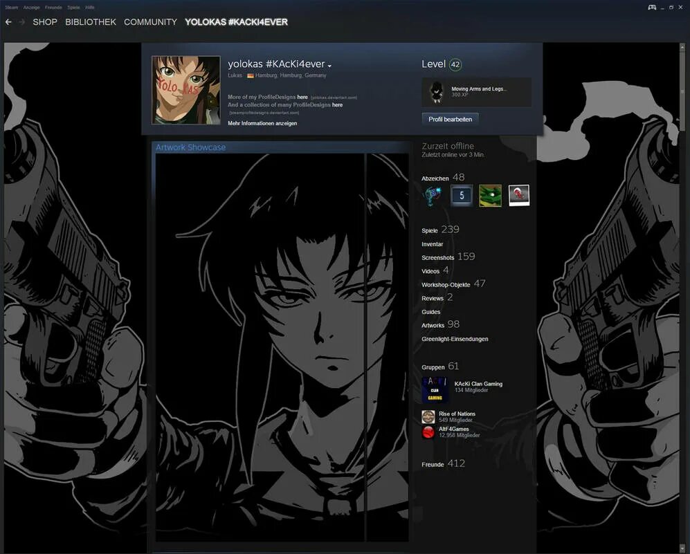Open the Guides link
690x554 pixels.
click(430, 312)
